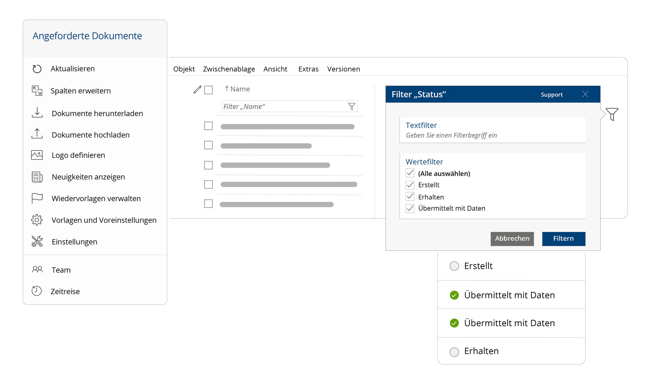Image resolution: width=649 pixels, height=384 pixels.
Task: Click into the Textfilter input field
Action: tap(492, 135)
